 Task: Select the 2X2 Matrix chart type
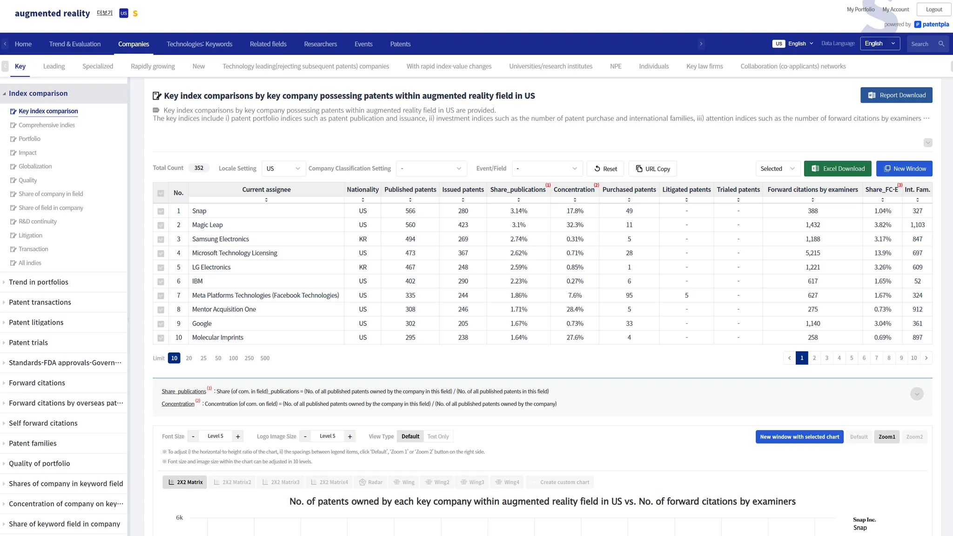coord(185,482)
